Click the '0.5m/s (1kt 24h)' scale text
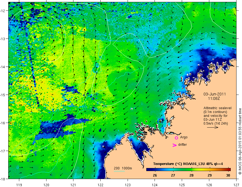The width and height of the screenshot is (242, 187). [x=216, y=123]
